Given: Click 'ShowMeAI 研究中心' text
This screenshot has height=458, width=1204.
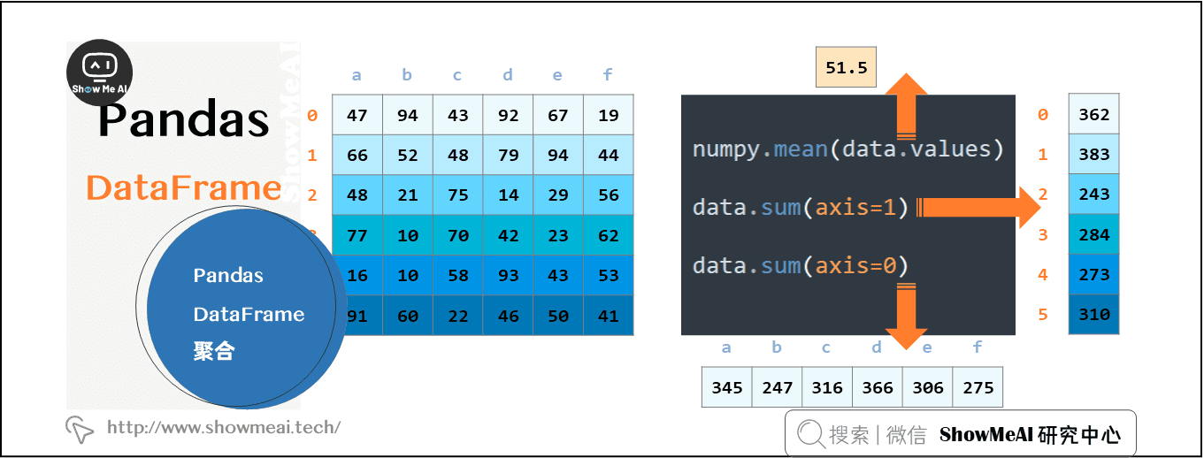Looking at the screenshot, I should pyautogui.click(x=1030, y=434).
